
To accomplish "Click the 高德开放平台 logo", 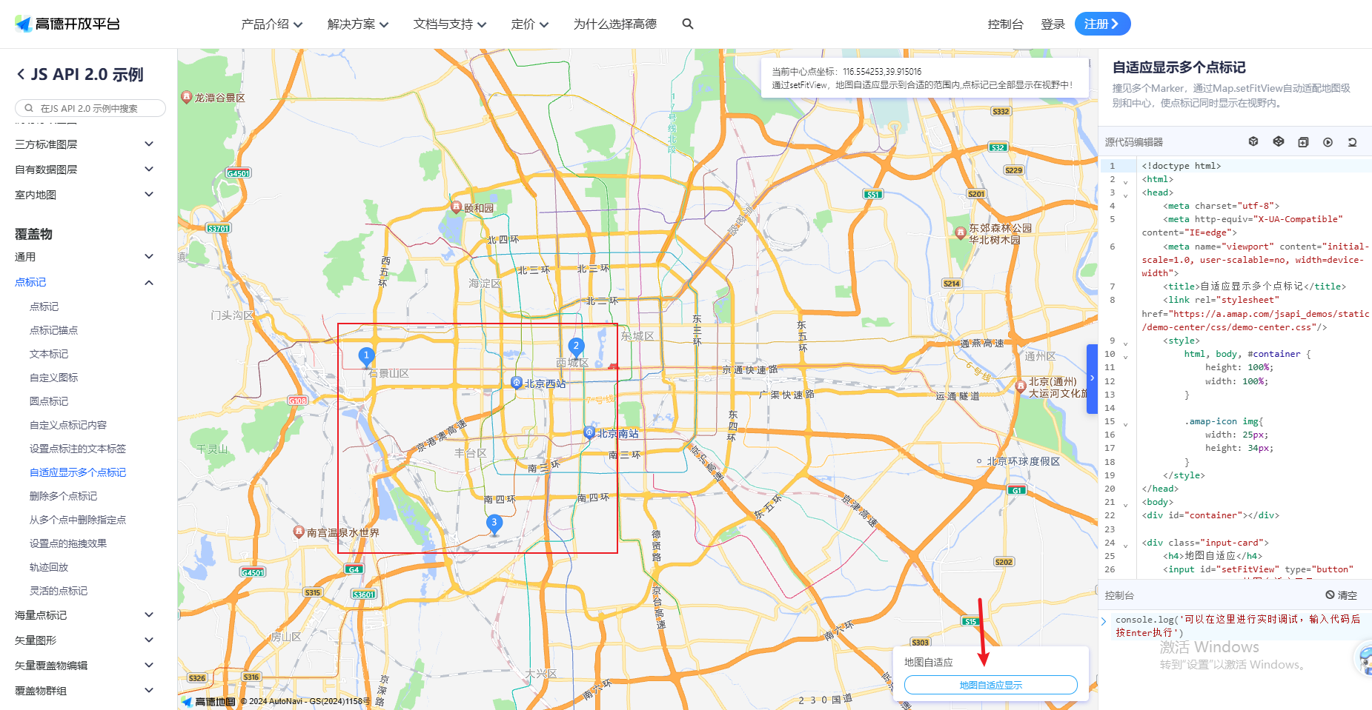I will (67, 24).
